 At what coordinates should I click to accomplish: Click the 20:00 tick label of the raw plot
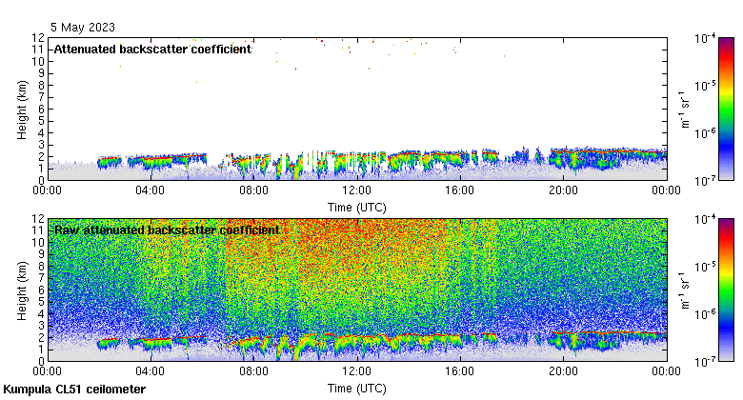coord(563,371)
